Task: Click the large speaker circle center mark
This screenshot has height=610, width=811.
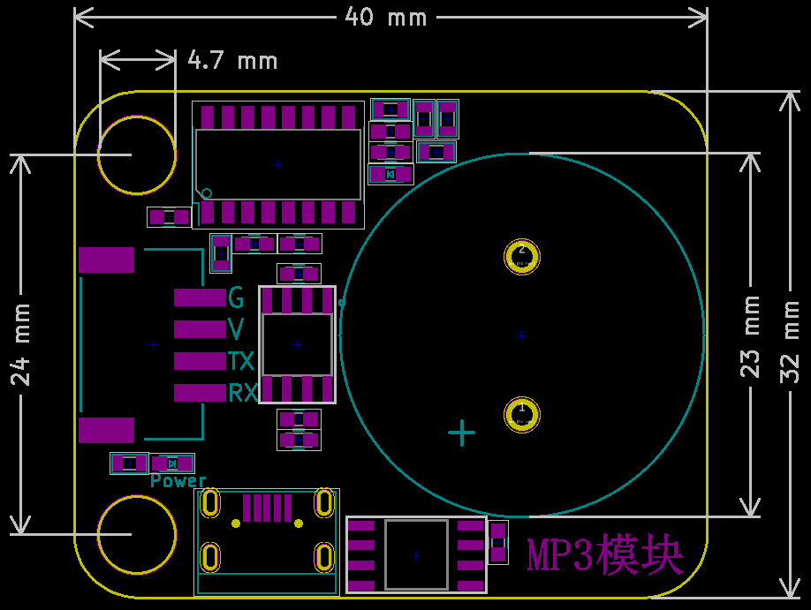Action: [x=522, y=336]
